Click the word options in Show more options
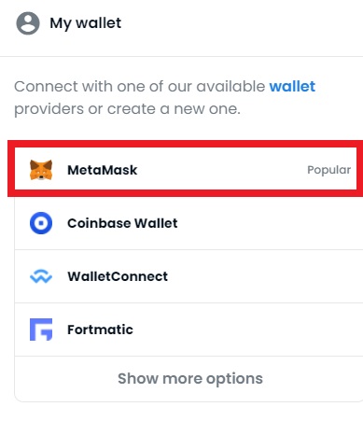 coord(234,379)
